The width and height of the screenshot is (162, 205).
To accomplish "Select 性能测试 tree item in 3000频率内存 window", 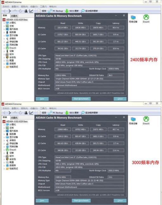I will [x=12, y=168].
